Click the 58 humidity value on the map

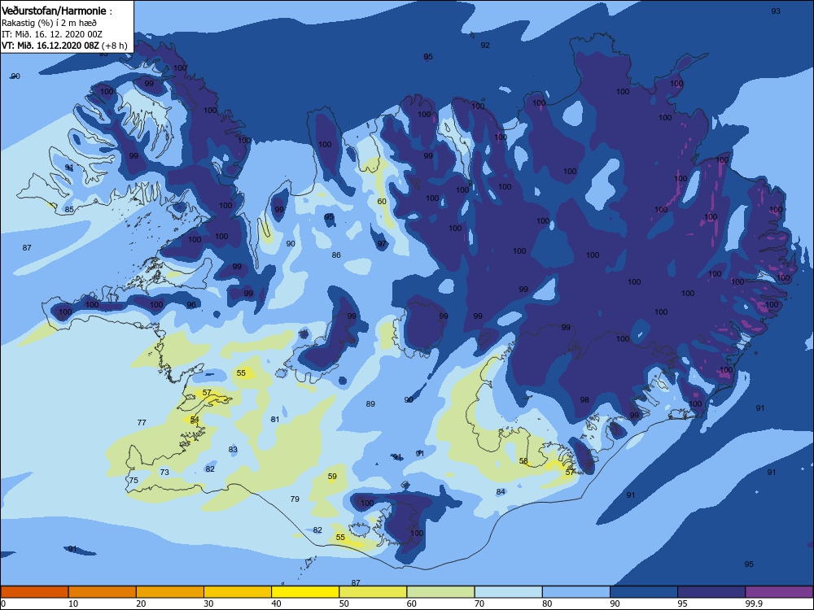[523, 460]
